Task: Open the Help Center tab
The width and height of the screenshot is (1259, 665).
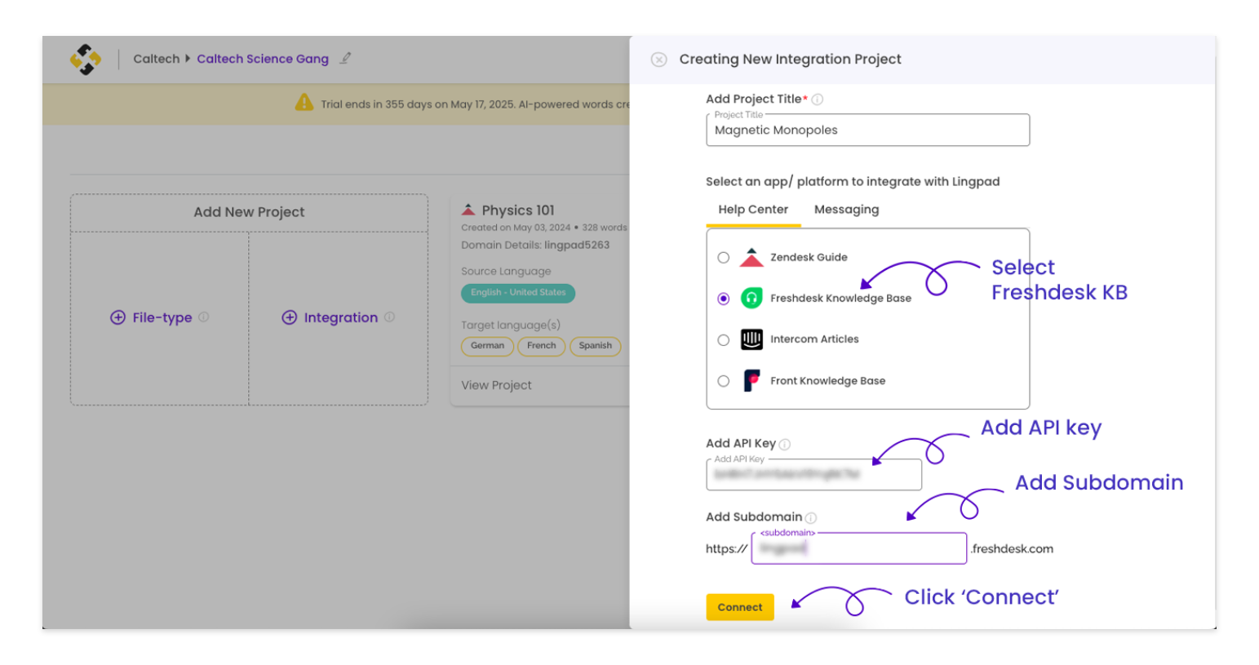Action: (753, 210)
